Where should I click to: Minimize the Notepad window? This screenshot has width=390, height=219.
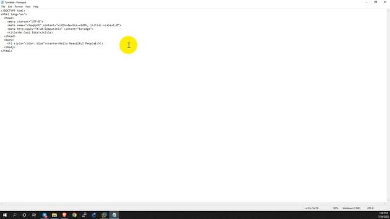(366, 2)
